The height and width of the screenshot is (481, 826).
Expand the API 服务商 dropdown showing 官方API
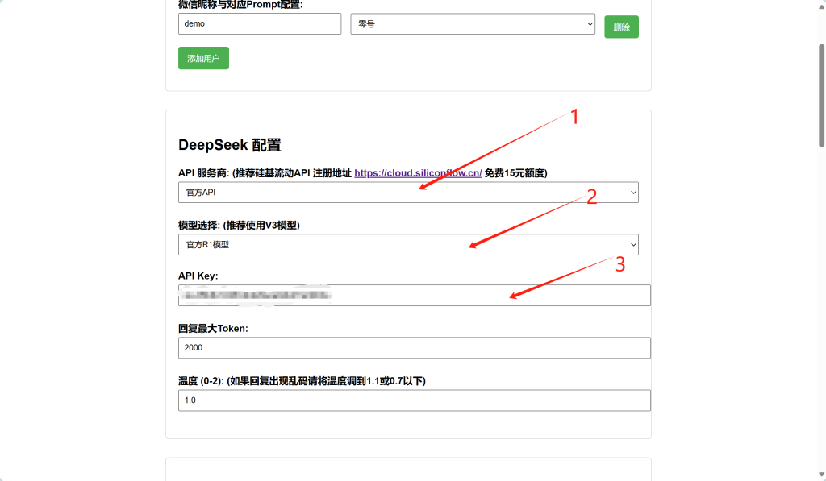(x=408, y=193)
